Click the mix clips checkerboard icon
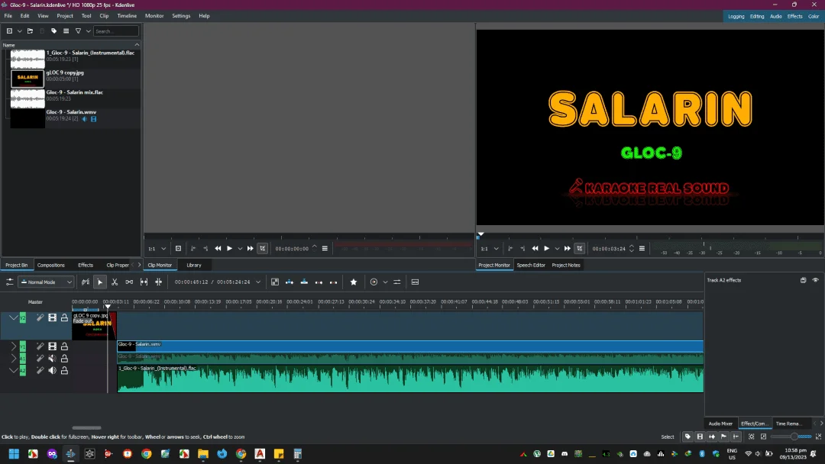 pos(275,282)
